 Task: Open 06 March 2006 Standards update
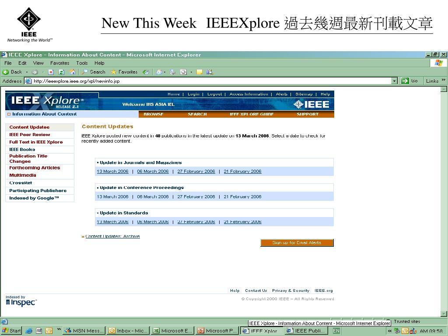153,222
